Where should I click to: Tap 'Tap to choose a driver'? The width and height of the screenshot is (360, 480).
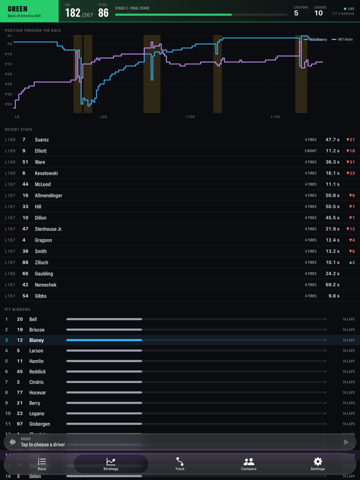pos(43,445)
